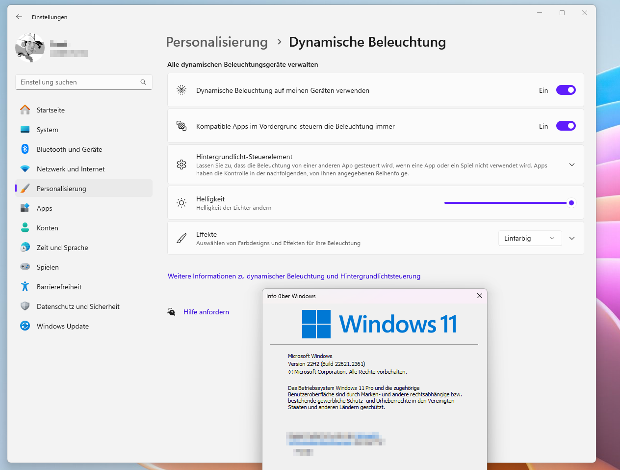Select Personalisierung in the sidebar
620x470 pixels.
tap(84, 189)
